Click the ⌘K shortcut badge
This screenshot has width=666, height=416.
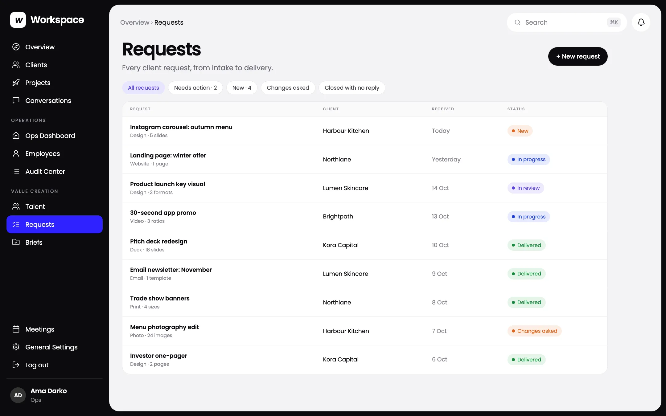(x=614, y=22)
